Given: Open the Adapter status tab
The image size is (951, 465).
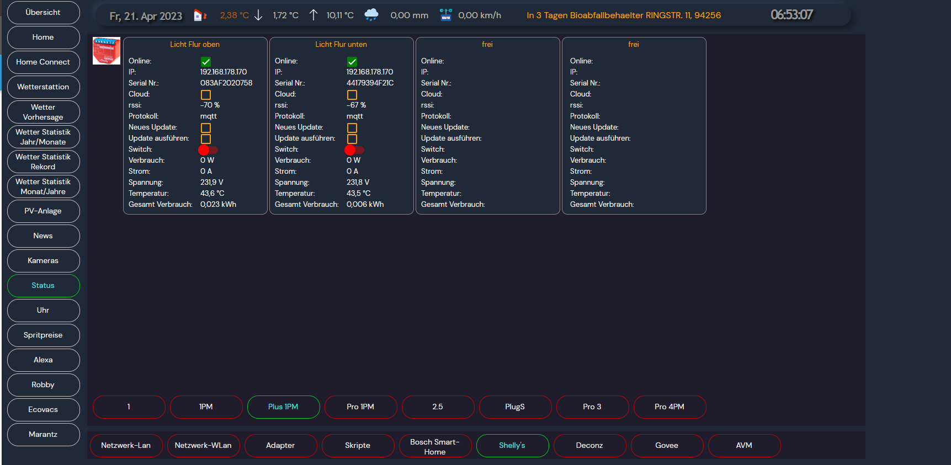Looking at the screenshot, I should [280, 445].
